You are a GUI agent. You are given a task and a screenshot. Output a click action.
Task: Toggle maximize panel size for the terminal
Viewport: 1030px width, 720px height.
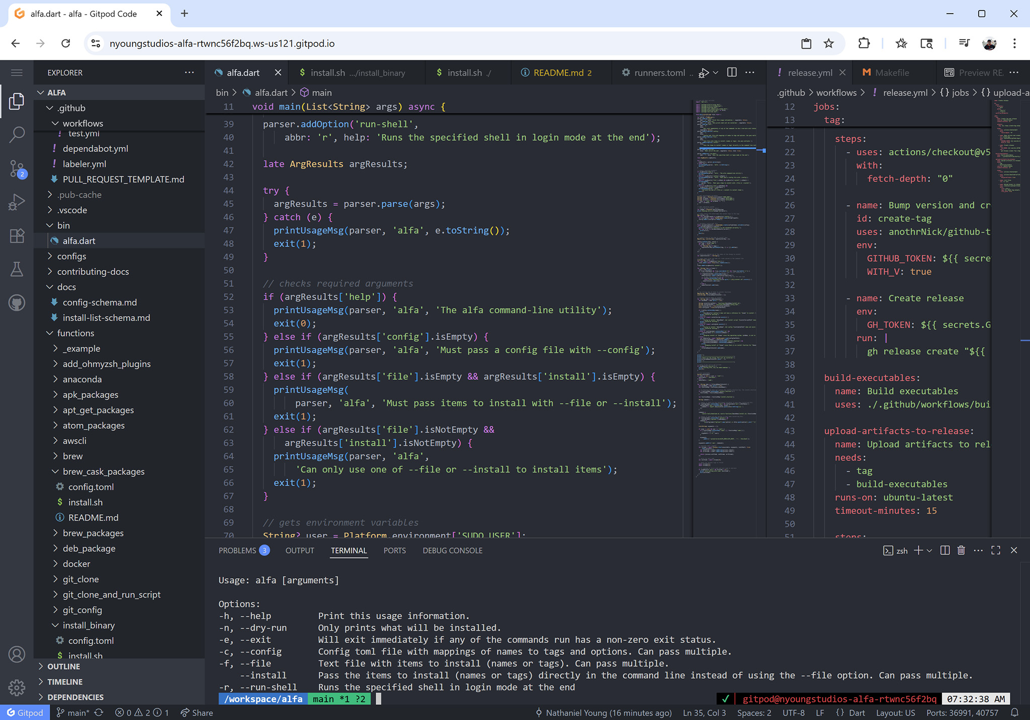coord(996,550)
